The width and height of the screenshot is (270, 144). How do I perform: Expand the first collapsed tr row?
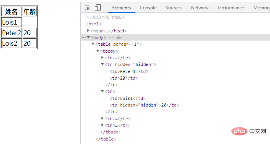click(x=102, y=57)
